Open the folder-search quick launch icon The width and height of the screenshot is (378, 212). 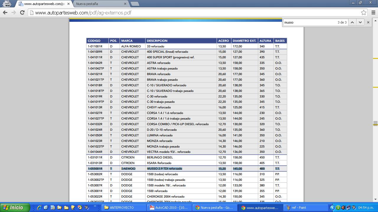pyautogui.click(x=59, y=208)
